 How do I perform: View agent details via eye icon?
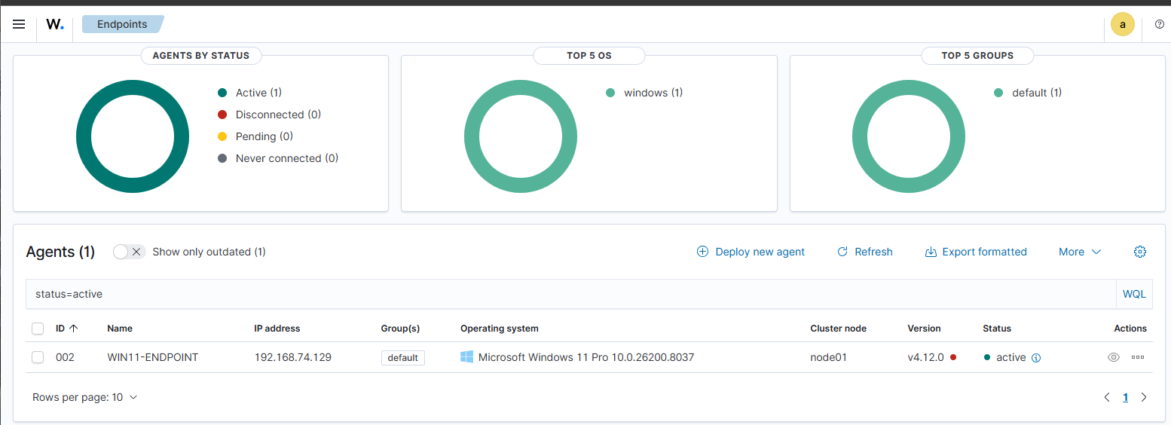(1114, 357)
